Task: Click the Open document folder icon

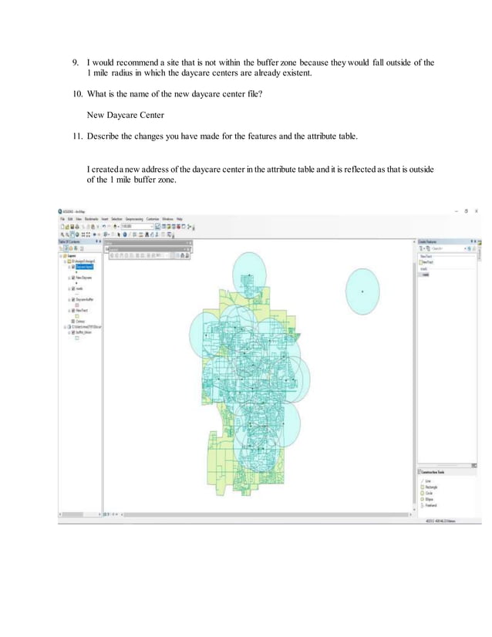Action: coord(66,227)
